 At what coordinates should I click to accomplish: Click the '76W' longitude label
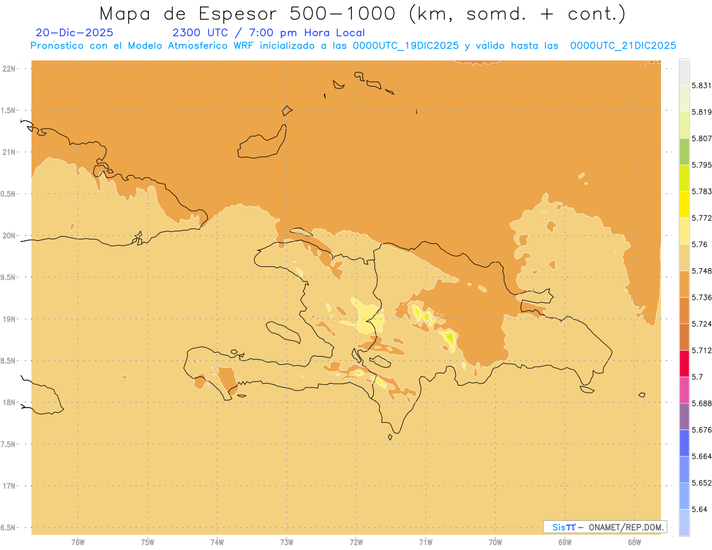(78, 542)
